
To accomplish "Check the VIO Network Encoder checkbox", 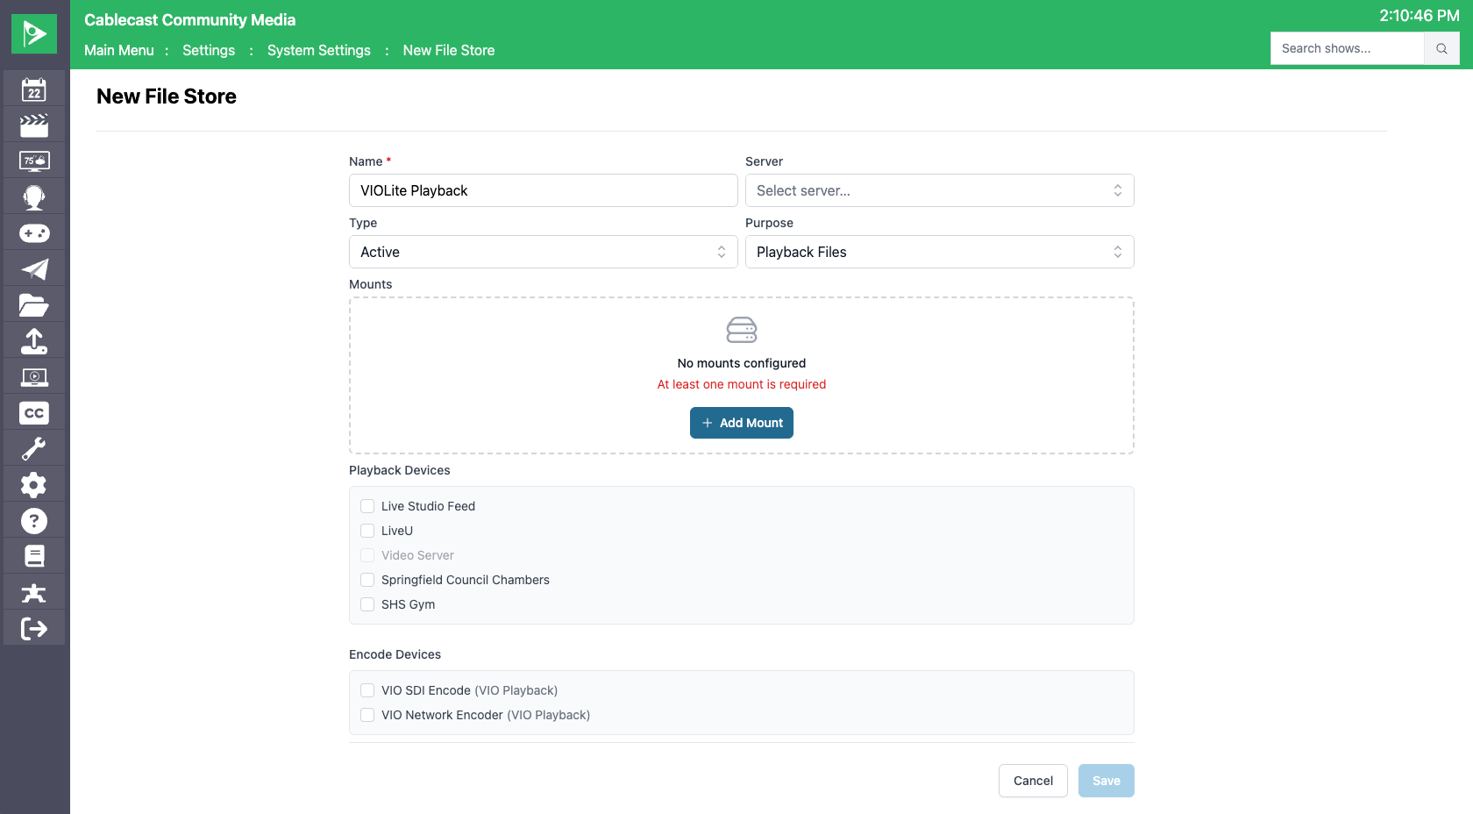I will pos(367,715).
